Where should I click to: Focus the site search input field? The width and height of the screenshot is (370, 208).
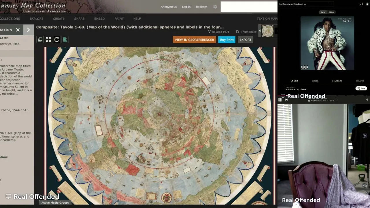pos(249,7)
